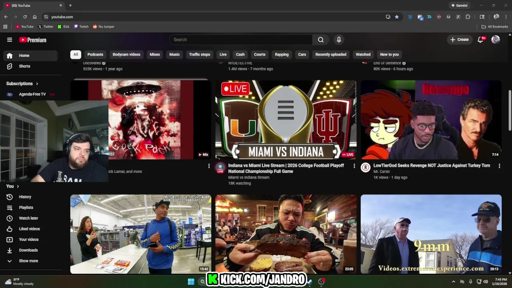Open Chrome home button
This screenshot has height=288, width=512.
pyautogui.click(x=34, y=17)
